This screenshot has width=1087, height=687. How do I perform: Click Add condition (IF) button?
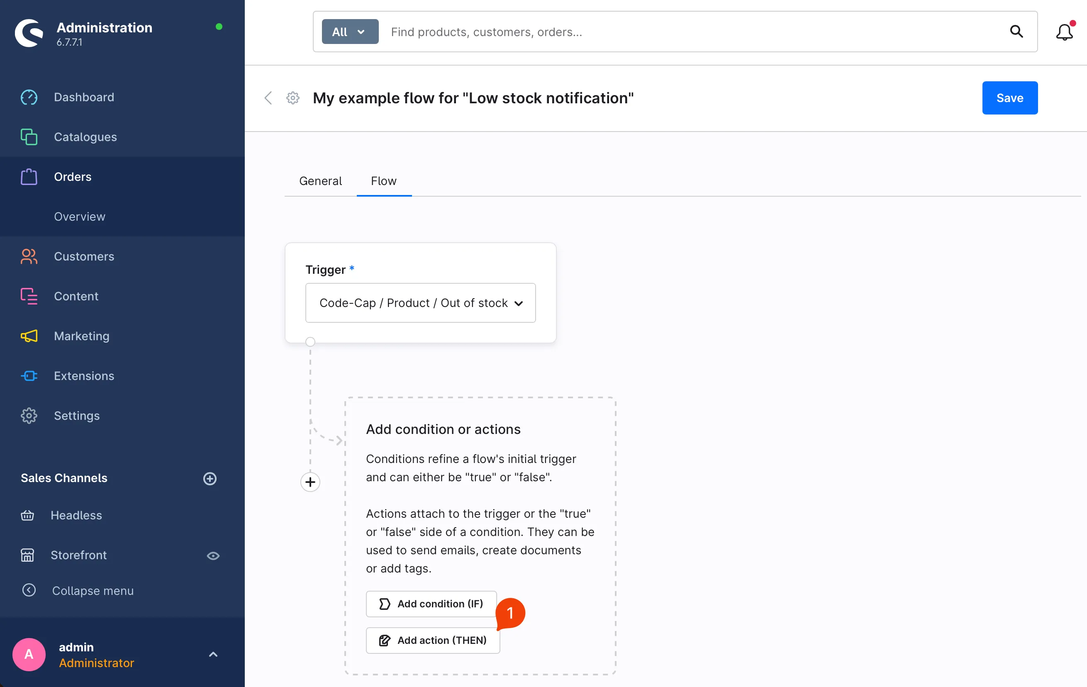coord(431,604)
